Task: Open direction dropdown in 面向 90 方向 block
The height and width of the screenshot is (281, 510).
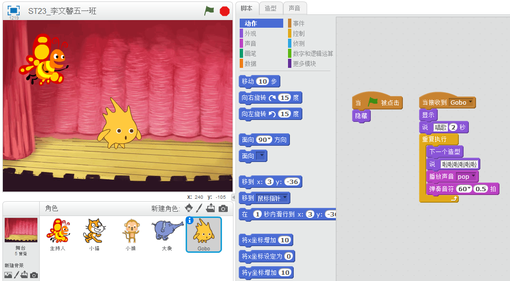Action: coord(269,140)
